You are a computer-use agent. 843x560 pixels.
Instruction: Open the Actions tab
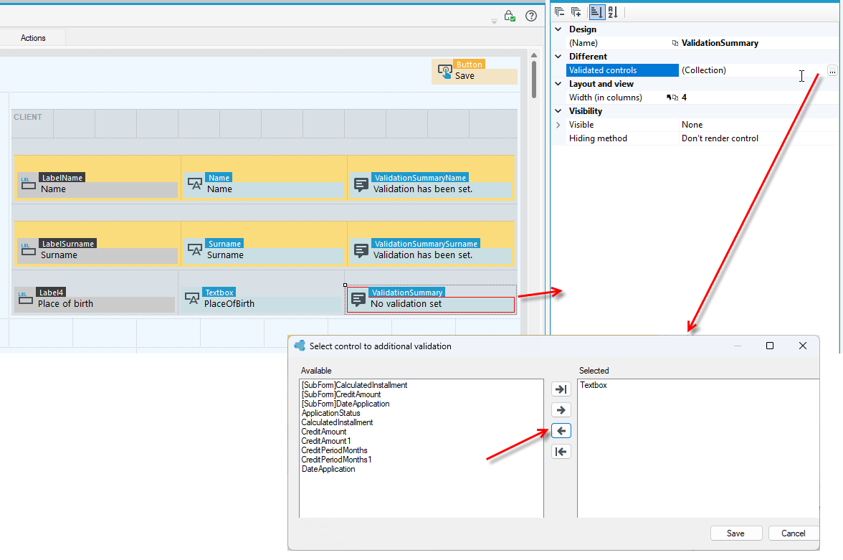[33, 38]
